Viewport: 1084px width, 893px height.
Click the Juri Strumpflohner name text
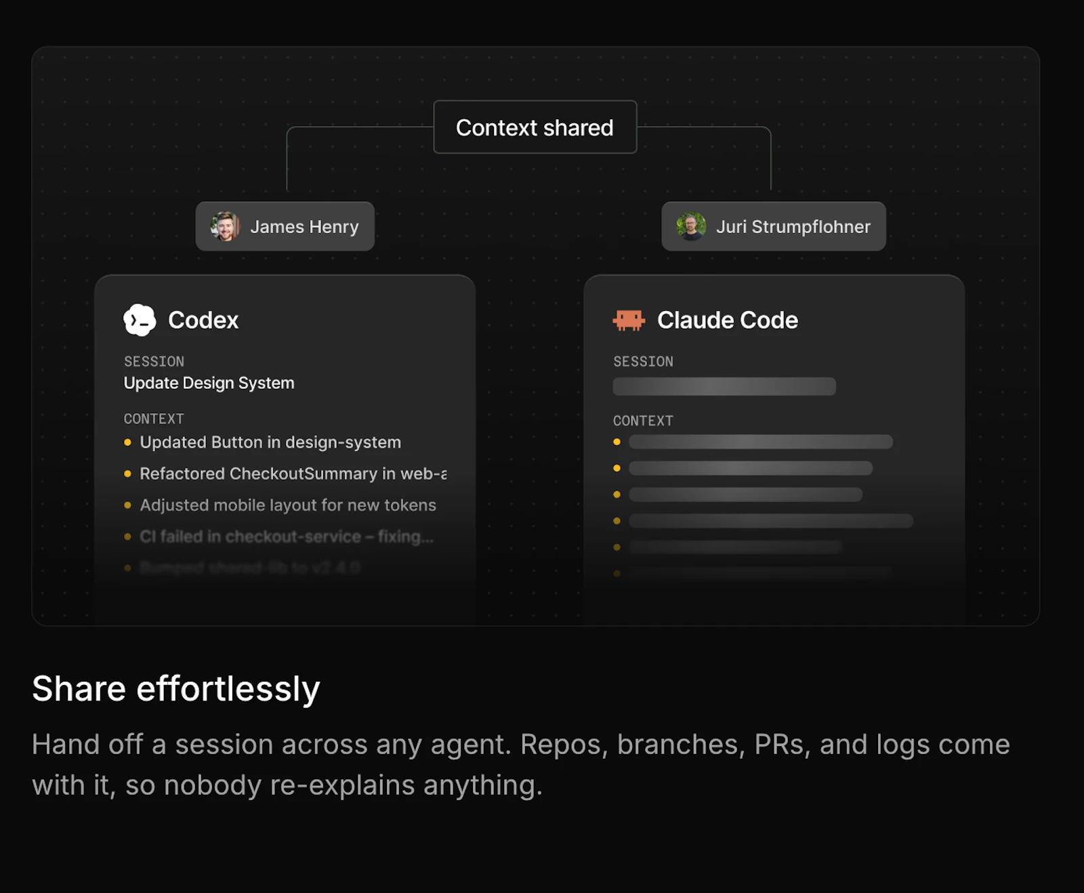tap(793, 227)
